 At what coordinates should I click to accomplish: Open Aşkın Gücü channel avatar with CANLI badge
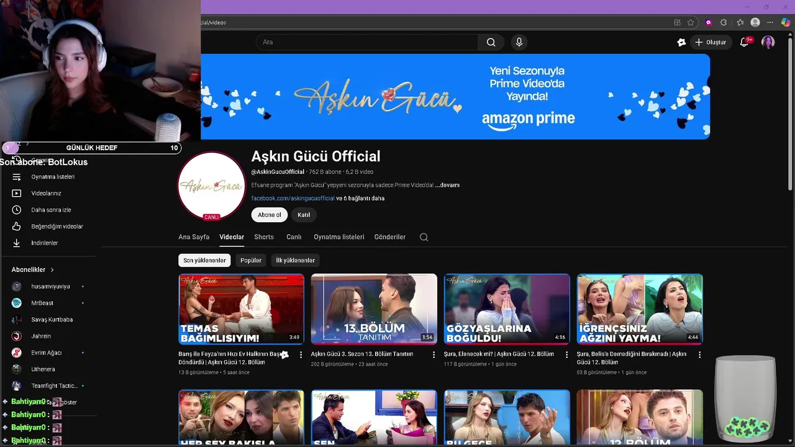click(211, 186)
